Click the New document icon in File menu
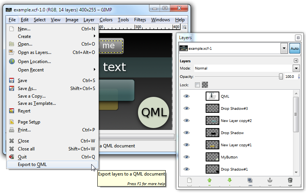Screen dimensions: 306x193 (12, 29)
